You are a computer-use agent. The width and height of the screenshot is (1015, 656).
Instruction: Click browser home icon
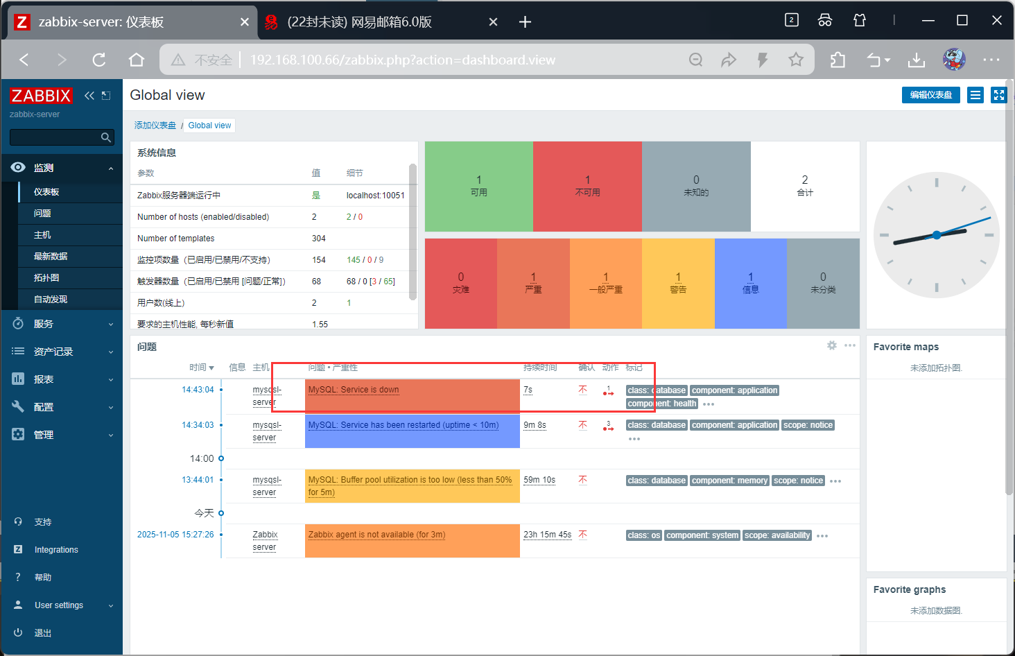tap(137, 60)
